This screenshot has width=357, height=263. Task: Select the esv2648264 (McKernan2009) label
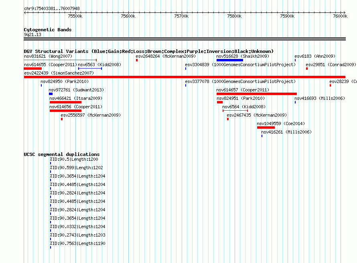(166, 56)
